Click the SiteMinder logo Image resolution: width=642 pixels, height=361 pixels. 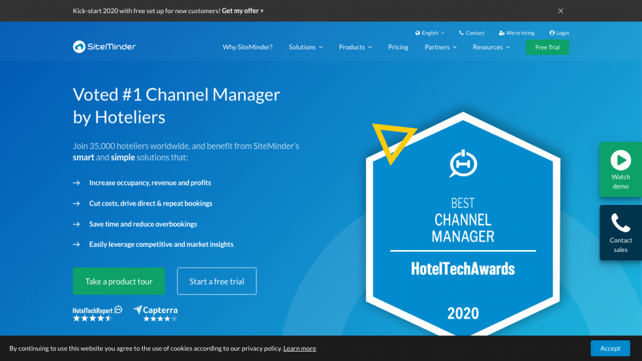point(105,46)
